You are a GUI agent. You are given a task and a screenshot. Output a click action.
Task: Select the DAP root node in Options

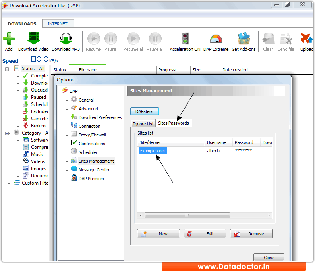pyautogui.click(x=73, y=91)
